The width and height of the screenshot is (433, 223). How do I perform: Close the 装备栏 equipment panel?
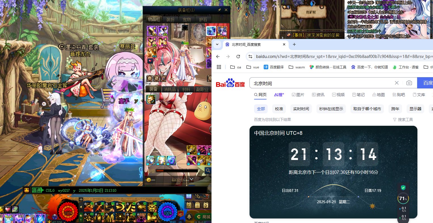tap(226, 10)
